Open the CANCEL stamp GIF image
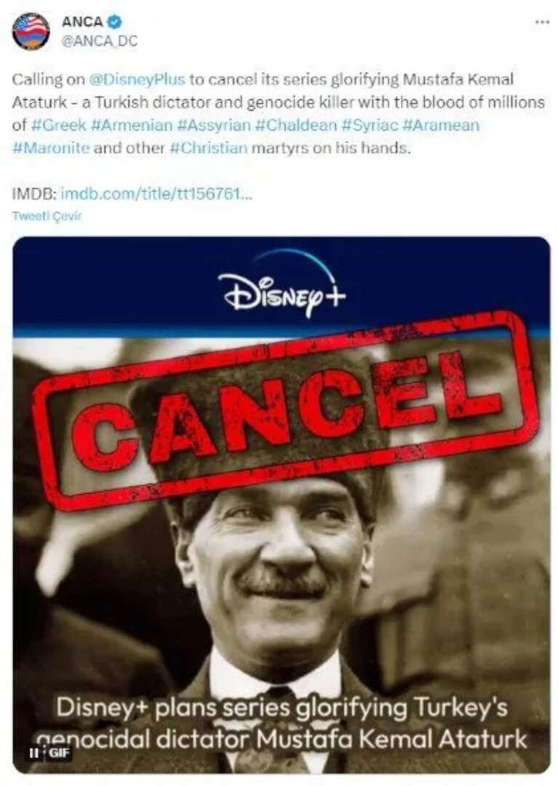Screen dimensions: 558x786 point(281,505)
